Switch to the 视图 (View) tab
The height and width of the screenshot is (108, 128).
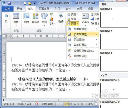pos(90,9)
